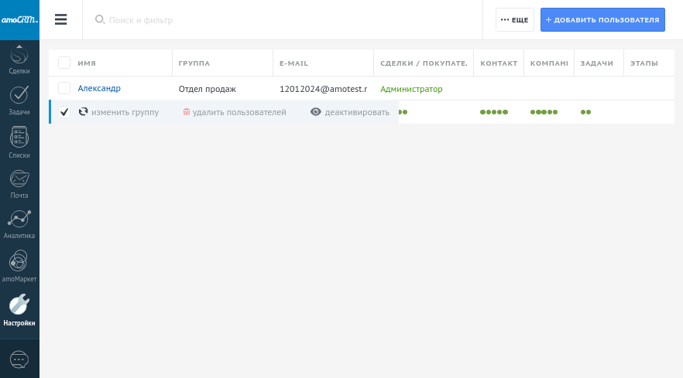Open the Сделки section in sidebar

[x=19, y=60]
